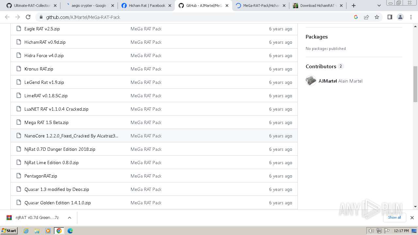This screenshot has height=235, width=418.
Task: Reload the current page
Action: 28,17
